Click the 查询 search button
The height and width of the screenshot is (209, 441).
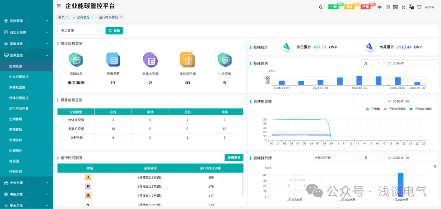tap(114, 31)
